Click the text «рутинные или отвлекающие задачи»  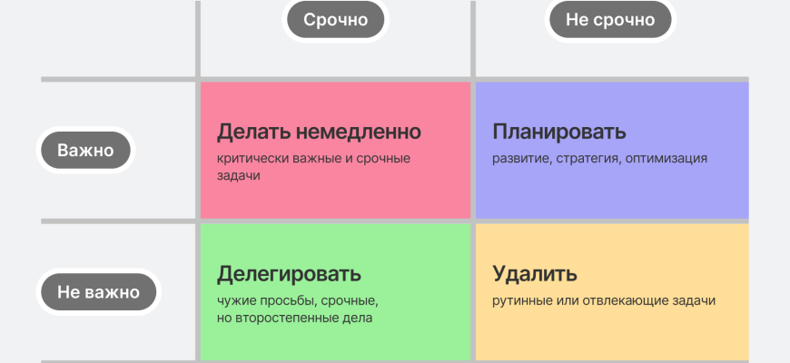(x=604, y=300)
